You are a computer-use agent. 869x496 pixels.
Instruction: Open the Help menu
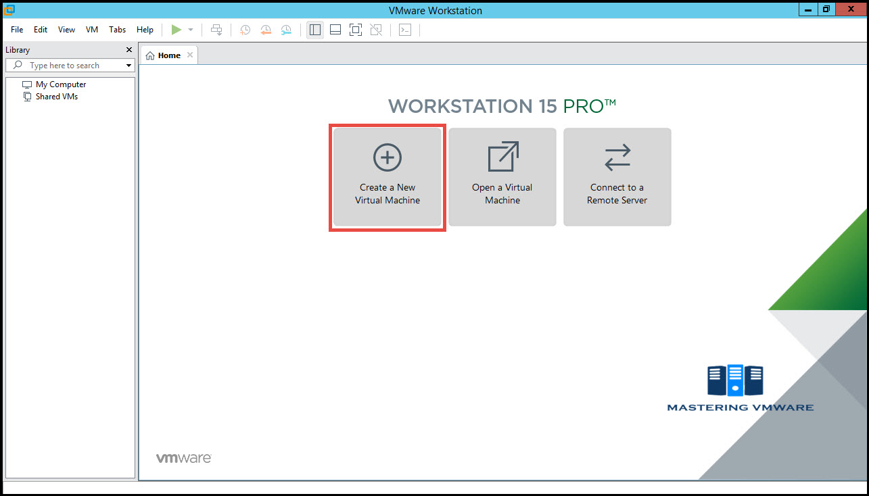[145, 30]
